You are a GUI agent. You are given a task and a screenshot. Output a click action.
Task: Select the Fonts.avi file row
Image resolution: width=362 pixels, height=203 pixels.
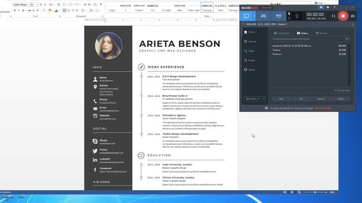309,54
